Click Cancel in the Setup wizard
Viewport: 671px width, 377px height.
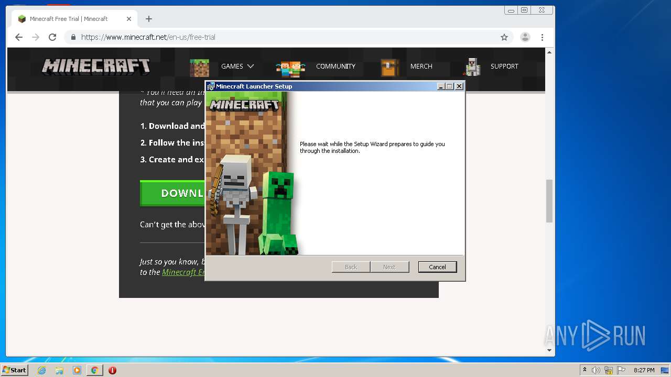click(437, 267)
